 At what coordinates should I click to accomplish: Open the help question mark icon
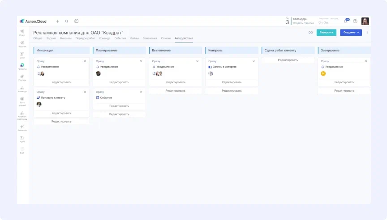pyautogui.click(x=355, y=21)
